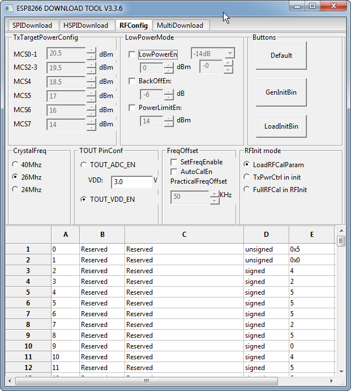Increase the PowerLimit dBm spinner
The width and height of the screenshot is (351, 391).
(169, 118)
